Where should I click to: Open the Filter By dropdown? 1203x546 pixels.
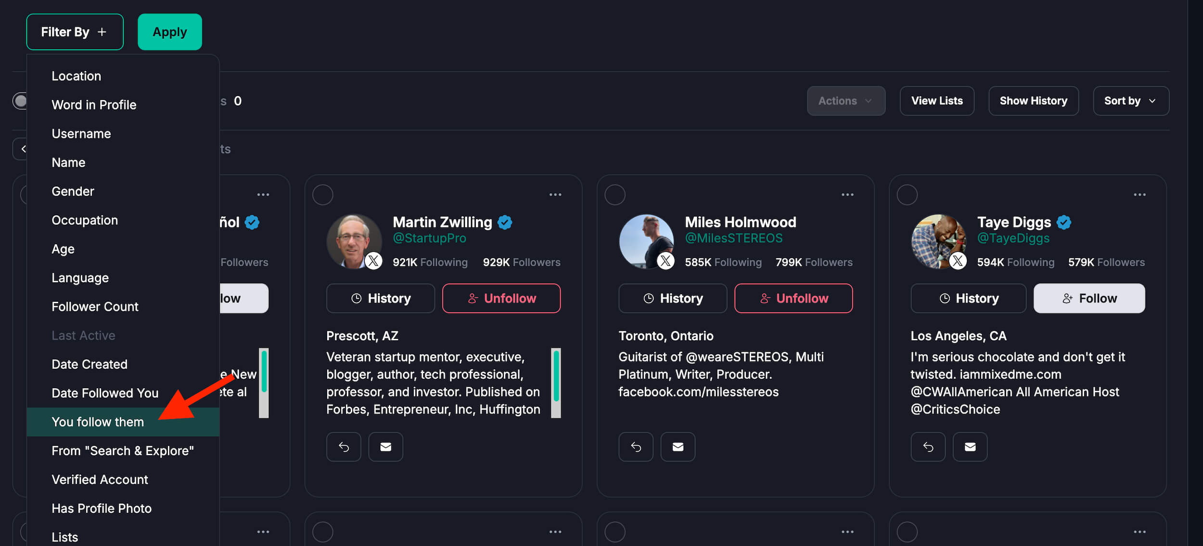coord(75,32)
